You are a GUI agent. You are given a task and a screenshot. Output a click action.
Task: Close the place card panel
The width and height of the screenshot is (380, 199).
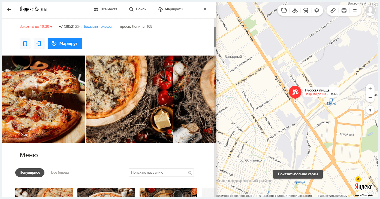[x=205, y=9]
